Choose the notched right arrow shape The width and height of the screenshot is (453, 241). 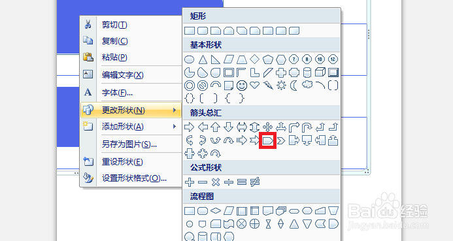pyautogui.click(x=254, y=140)
